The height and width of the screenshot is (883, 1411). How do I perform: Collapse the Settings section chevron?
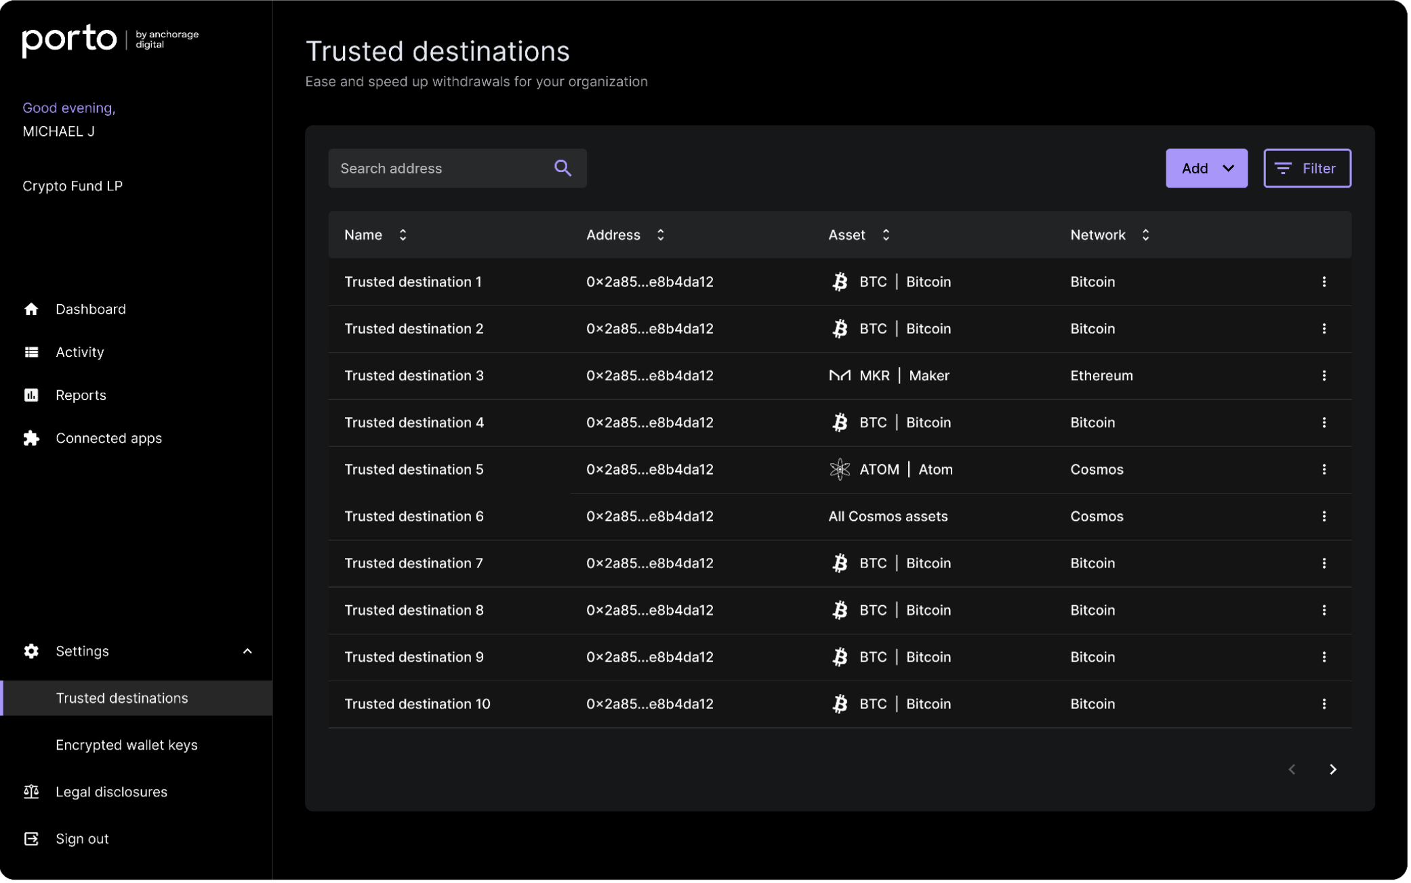tap(248, 652)
